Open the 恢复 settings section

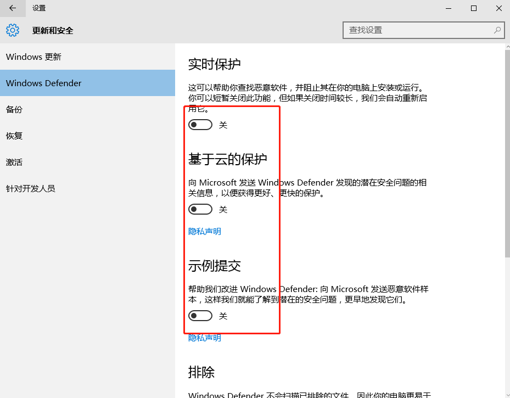coord(14,136)
